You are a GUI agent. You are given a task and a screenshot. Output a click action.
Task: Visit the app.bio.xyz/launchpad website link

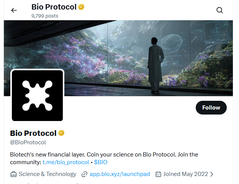120,174
